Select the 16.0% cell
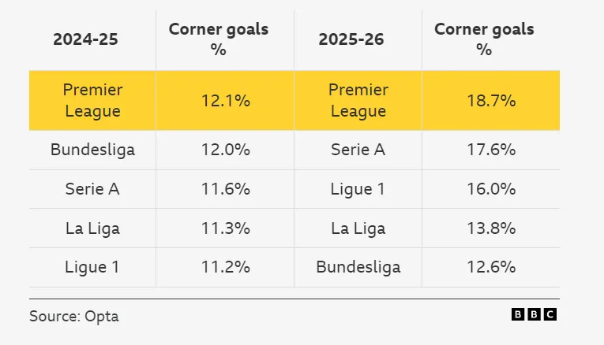Screen dimensions: 604x345 [x=490, y=189]
